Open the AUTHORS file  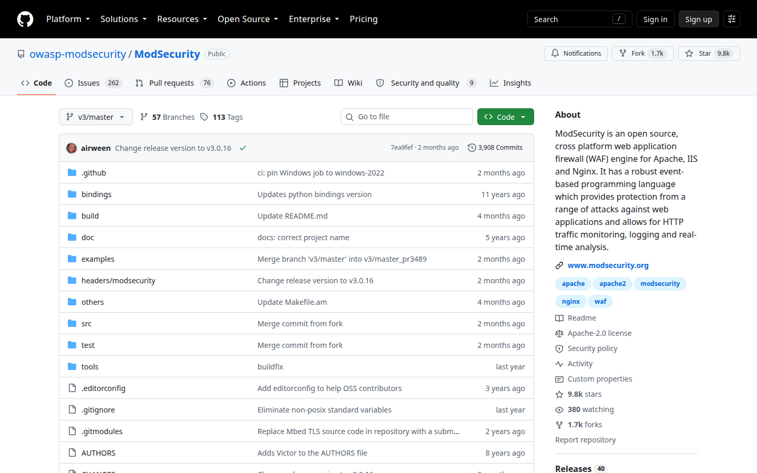pyautogui.click(x=98, y=453)
